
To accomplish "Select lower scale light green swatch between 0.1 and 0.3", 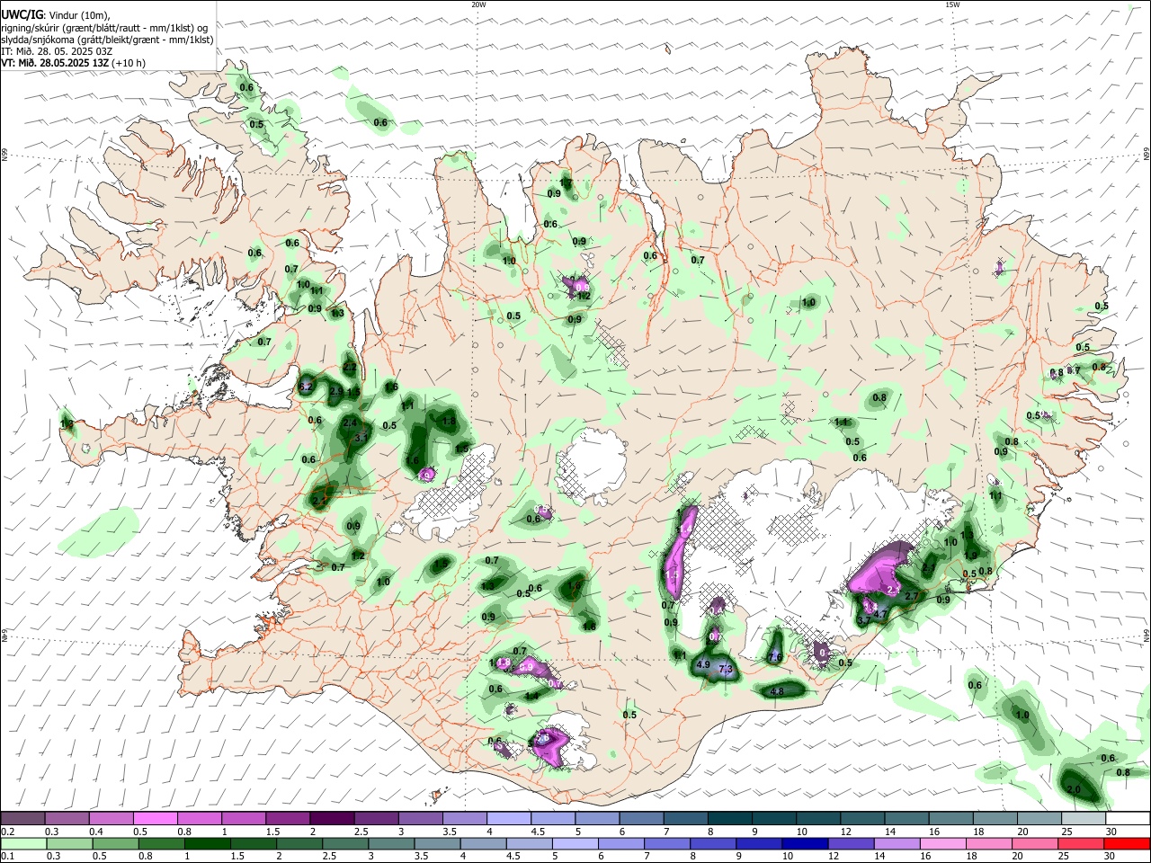I will [x=23, y=843].
